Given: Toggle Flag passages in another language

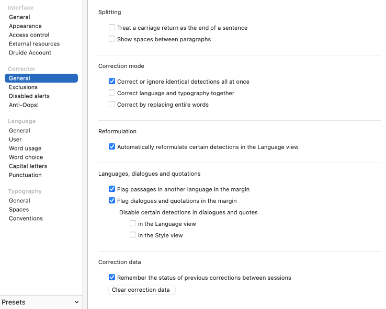Looking at the screenshot, I should pos(112,189).
